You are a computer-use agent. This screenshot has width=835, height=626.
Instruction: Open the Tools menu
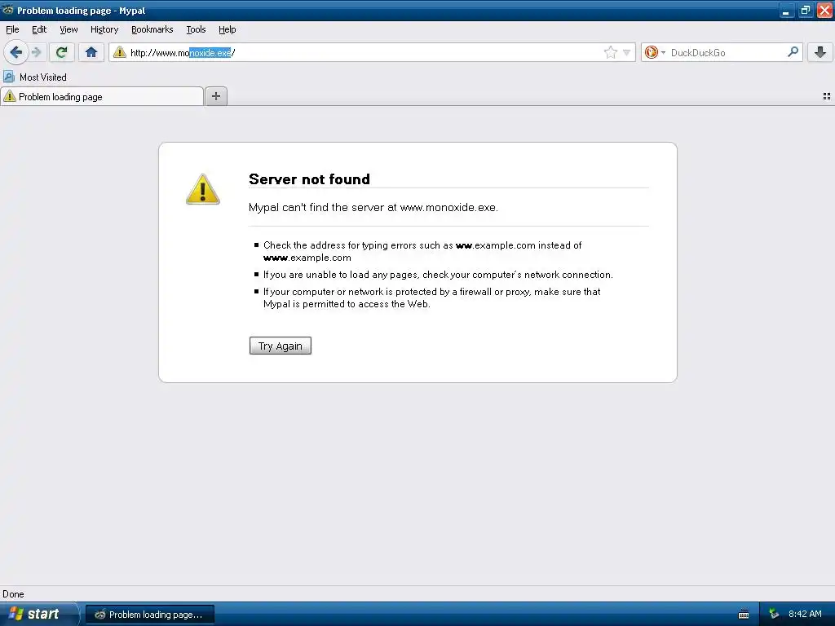coord(196,29)
